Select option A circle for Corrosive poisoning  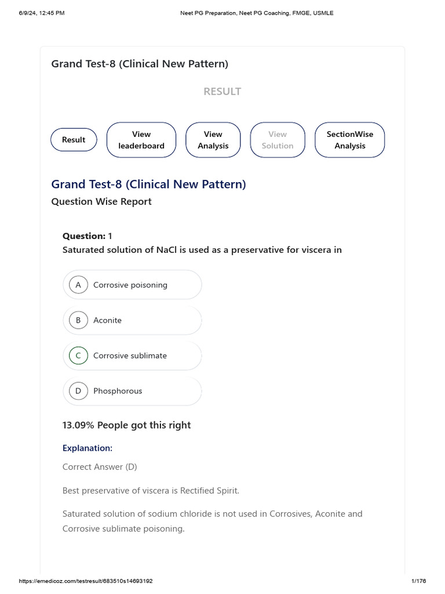point(78,285)
